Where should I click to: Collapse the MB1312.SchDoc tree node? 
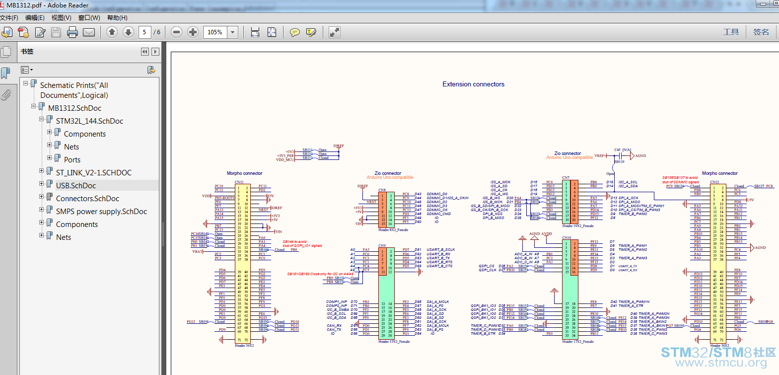pyautogui.click(x=34, y=106)
